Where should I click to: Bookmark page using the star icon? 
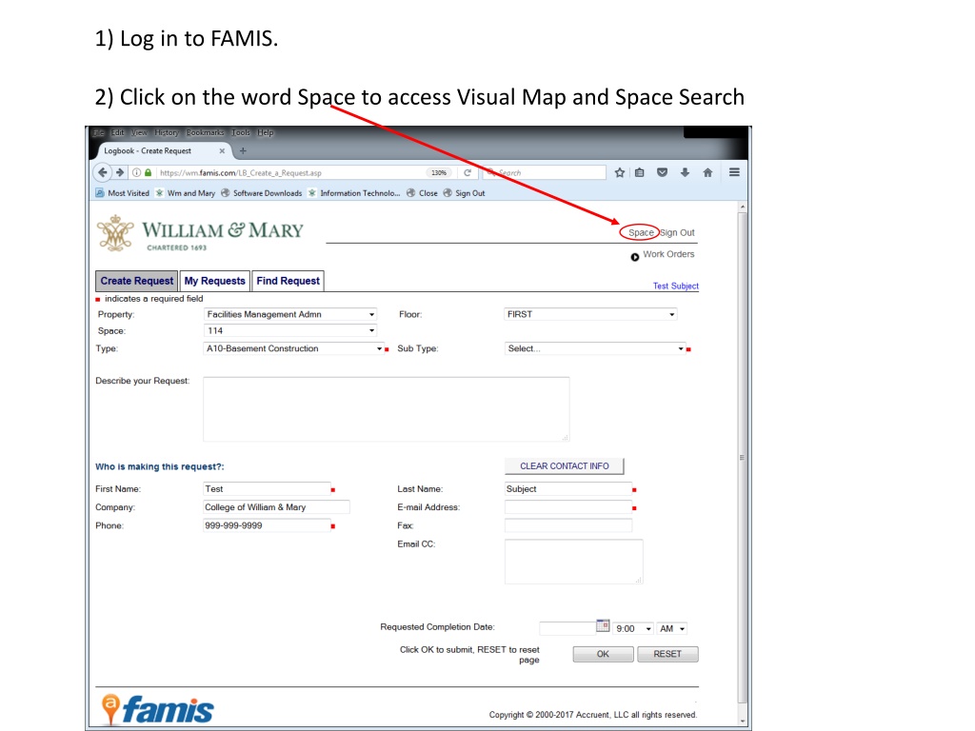pos(619,173)
